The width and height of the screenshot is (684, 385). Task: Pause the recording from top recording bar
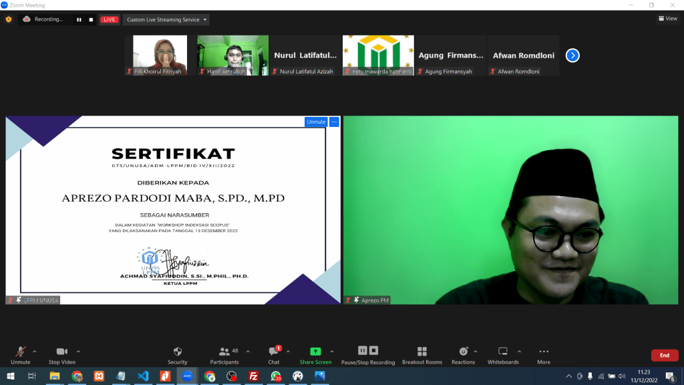[79, 19]
